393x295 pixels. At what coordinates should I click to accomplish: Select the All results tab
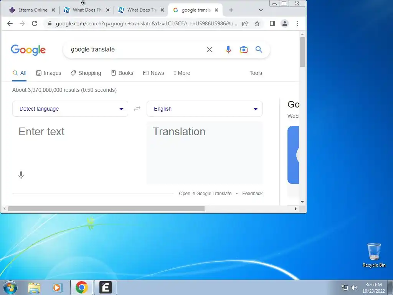pos(19,73)
